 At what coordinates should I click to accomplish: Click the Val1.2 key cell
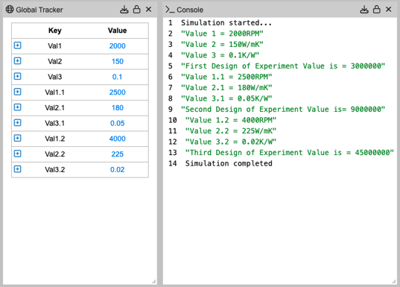click(x=55, y=139)
